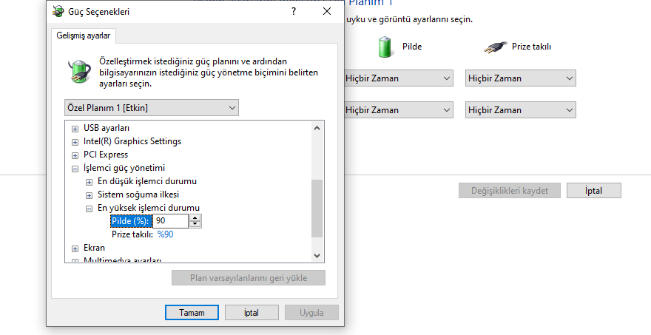Image resolution: width=651 pixels, height=335 pixels.
Task: Select Intel(R) Graphics Settings label
Action: (x=132, y=141)
